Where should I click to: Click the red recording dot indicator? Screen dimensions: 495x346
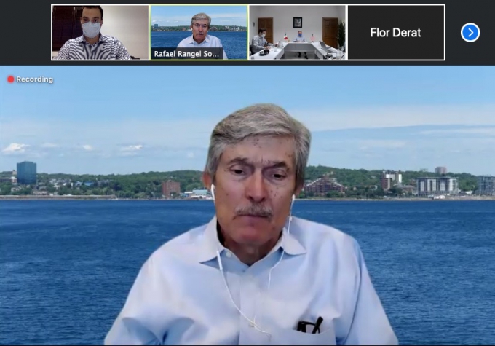click(11, 79)
